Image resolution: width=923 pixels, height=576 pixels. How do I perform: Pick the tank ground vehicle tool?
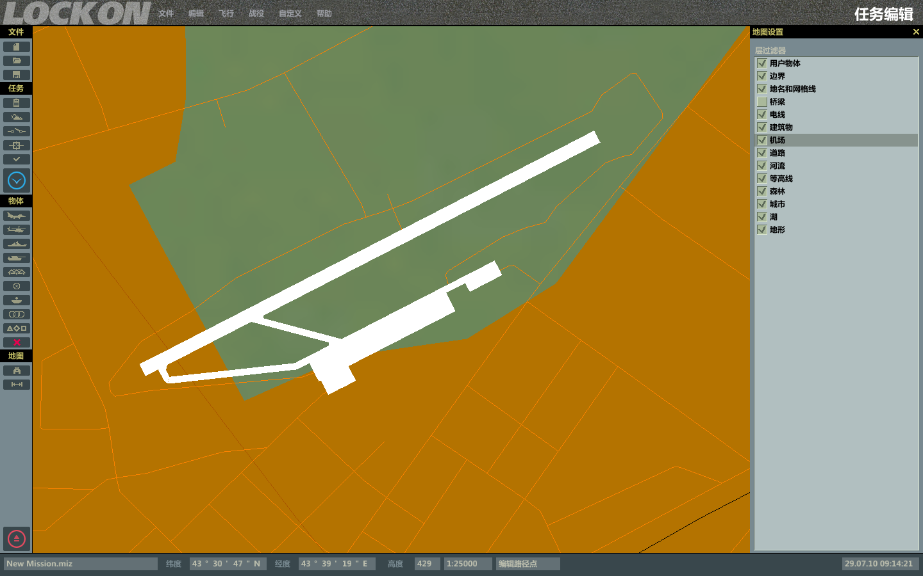17,258
